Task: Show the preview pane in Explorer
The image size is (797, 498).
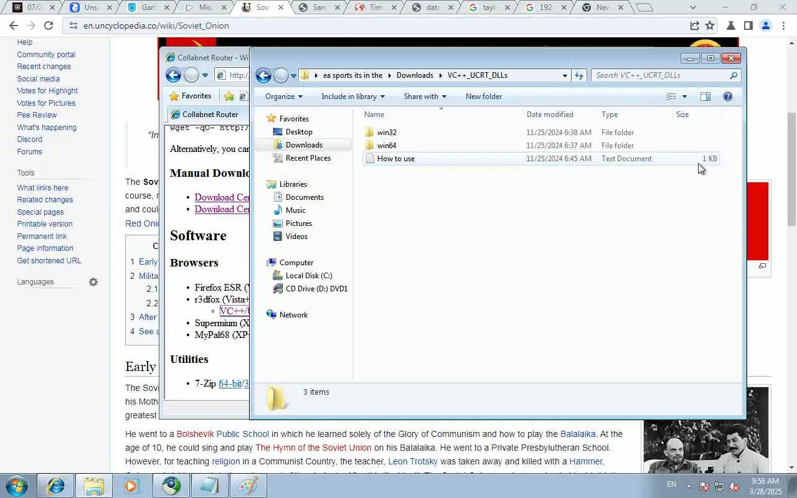Action: pyautogui.click(x=705, y=96)
